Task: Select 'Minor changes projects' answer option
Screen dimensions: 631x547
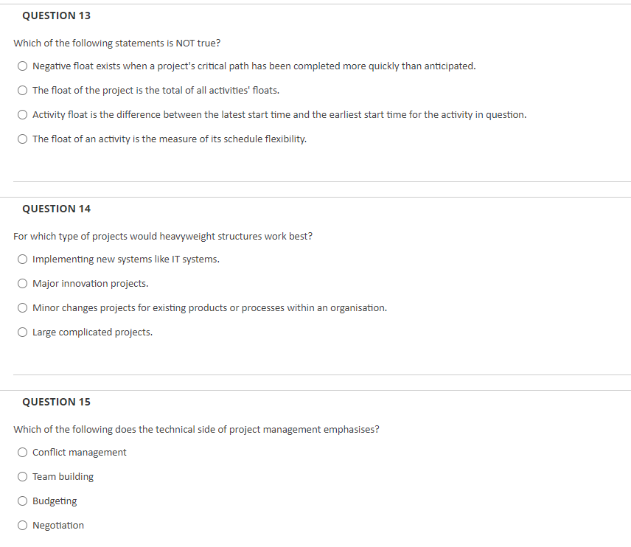Action: click(22, 307)
